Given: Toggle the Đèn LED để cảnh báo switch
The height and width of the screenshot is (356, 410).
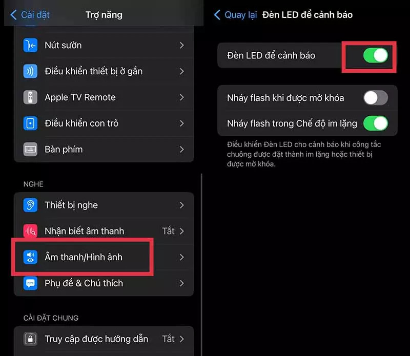Looking at the screenshot, I should pos(376,55).
